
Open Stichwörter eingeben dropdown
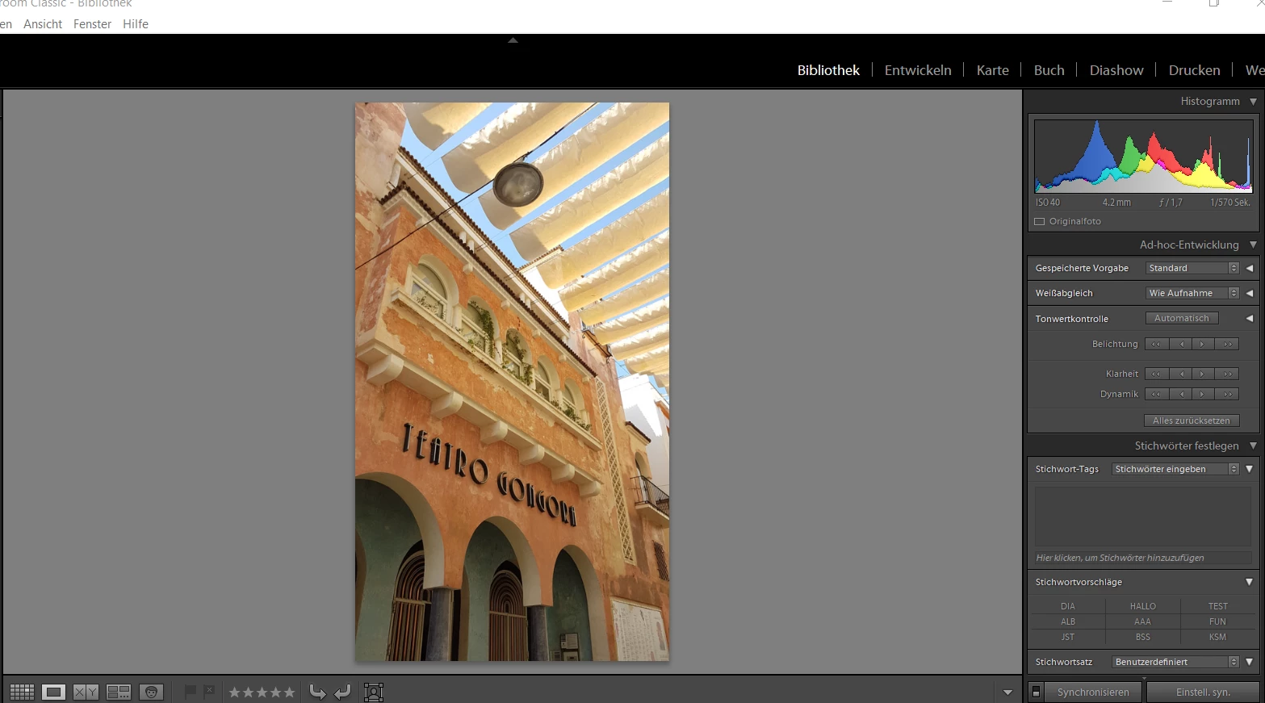[1175, 469]
